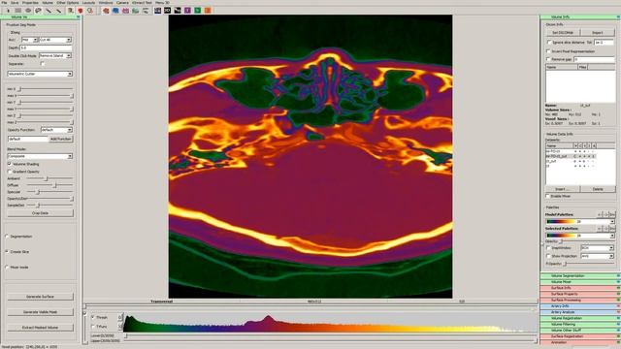The width and height of the screenshot is (621, 349).
Task: Click the dark blue layout toolbar icon
Action: 157,11
